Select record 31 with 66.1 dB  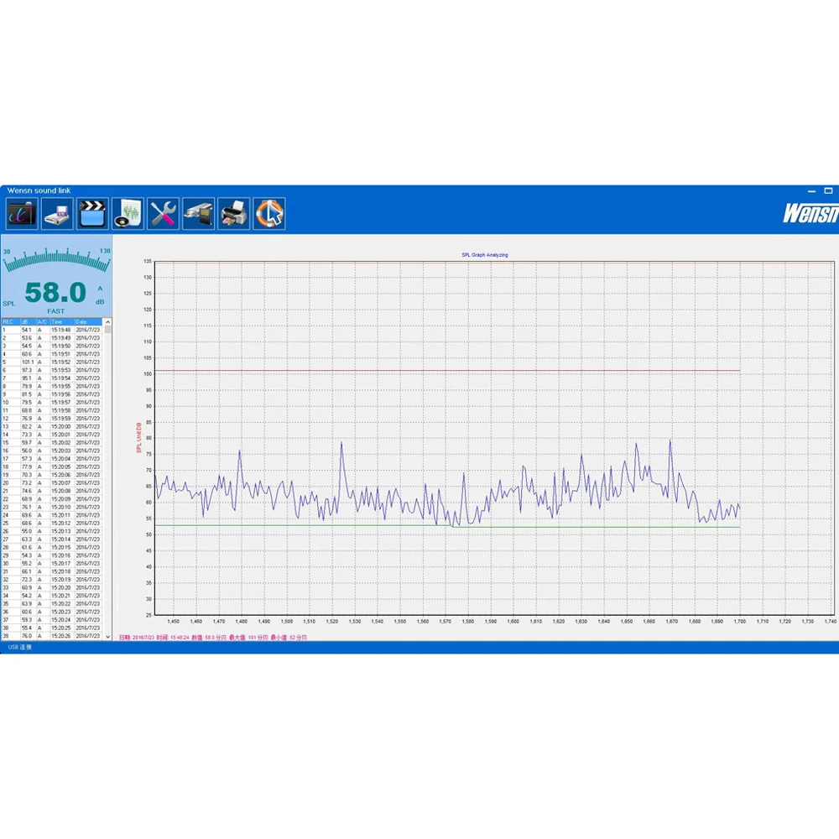52,571
